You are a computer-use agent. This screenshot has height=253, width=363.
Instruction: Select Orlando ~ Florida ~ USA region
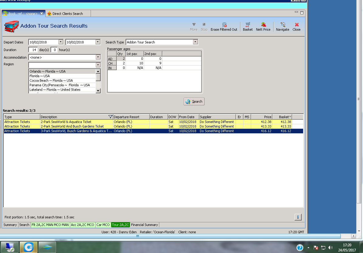pos(62,71)
